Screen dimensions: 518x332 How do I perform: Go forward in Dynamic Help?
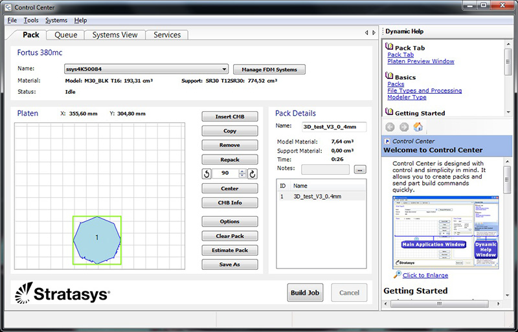coord(404,127)
